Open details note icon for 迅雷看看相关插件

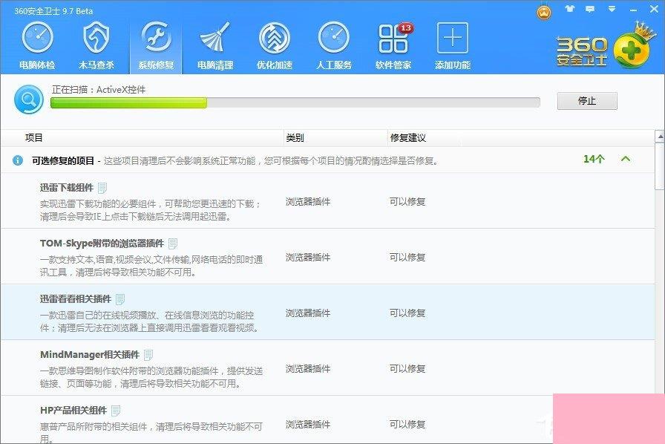(120, 298)
